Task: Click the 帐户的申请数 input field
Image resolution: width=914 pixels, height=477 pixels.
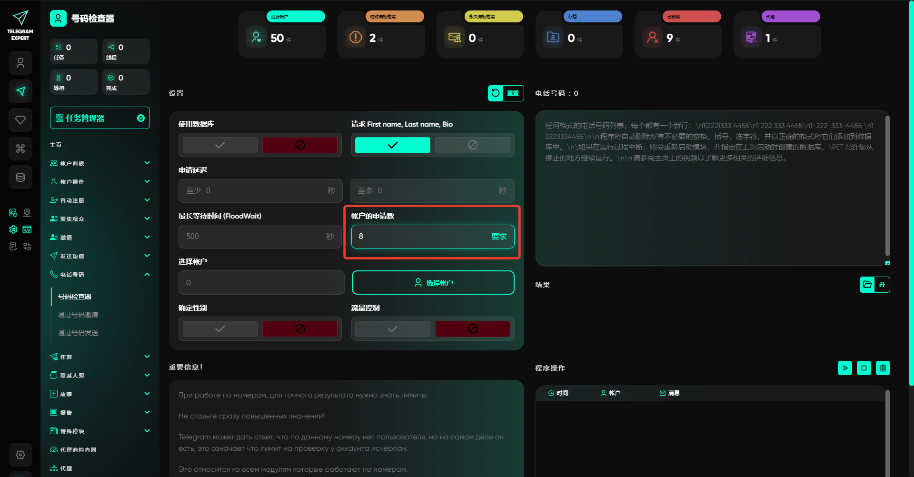Action: (x=421, y=237)
